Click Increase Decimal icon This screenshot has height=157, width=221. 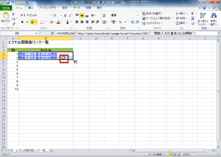[132, 22]
